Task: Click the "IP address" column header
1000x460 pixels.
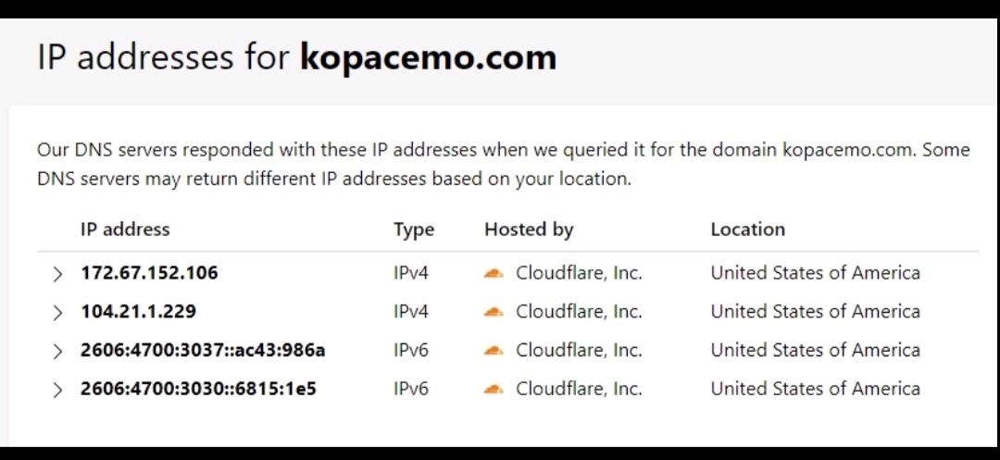Action: click(125, 230)
